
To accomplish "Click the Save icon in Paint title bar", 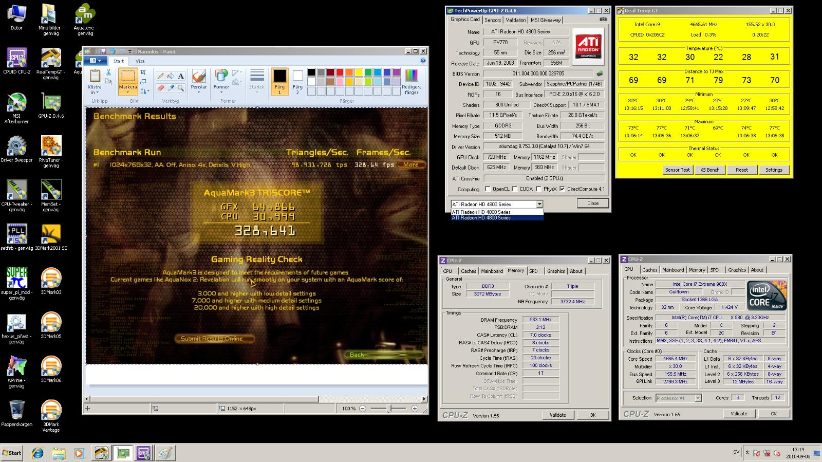I will [x=103, y=51].
